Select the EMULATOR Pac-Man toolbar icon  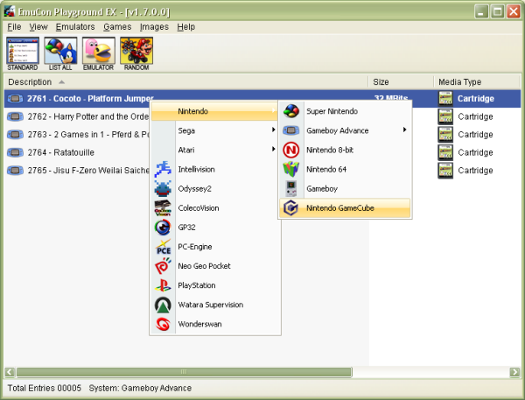click(x=98, y=53)
